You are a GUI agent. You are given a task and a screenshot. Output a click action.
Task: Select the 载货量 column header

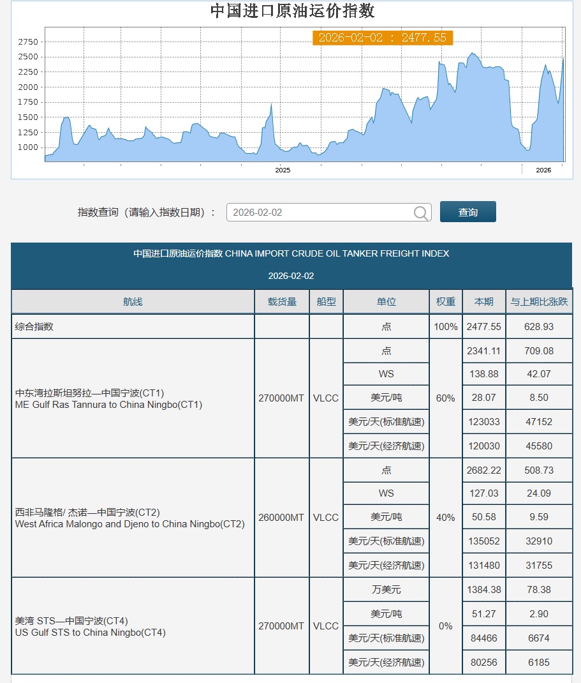[x=282, y=302]
